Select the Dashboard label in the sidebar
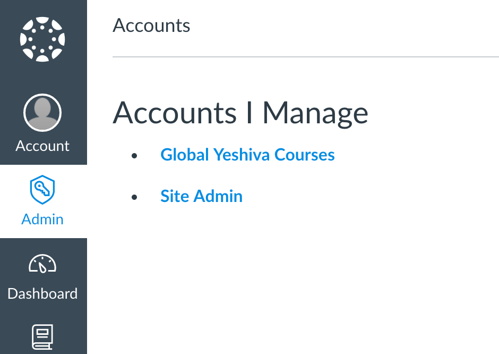 coord(42,293)
